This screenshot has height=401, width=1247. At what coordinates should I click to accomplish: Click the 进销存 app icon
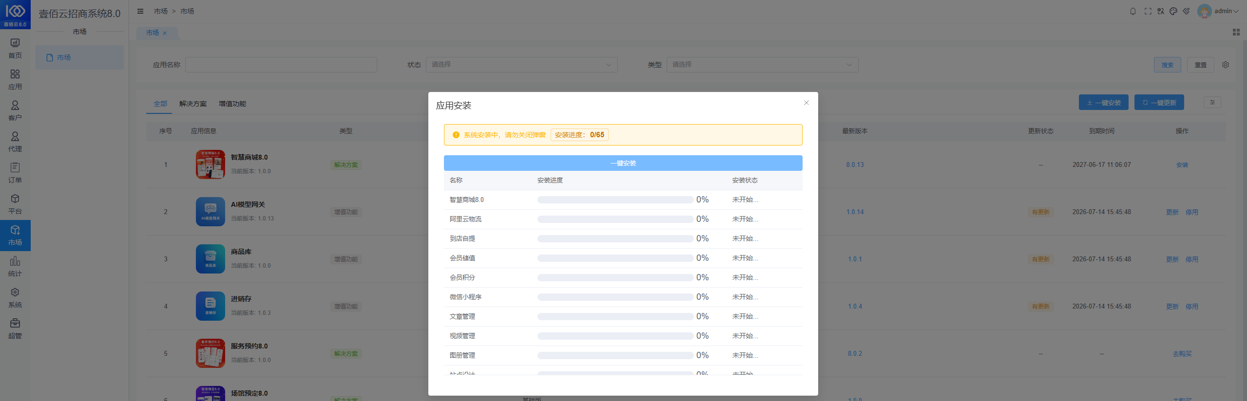coord(211,306)
